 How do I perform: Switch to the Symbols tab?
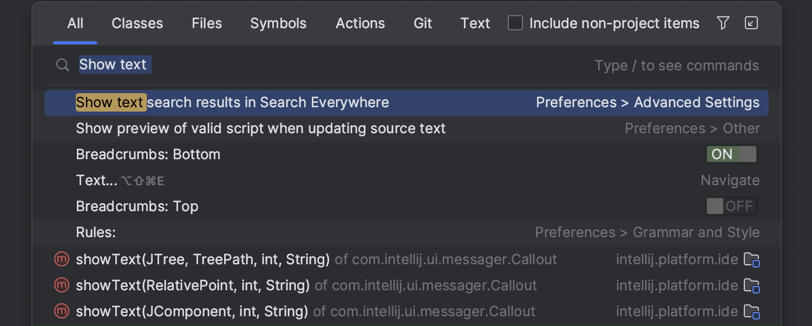click(278, 23)
